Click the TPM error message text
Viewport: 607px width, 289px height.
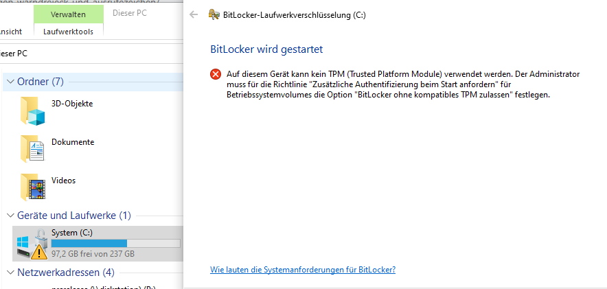tap(403, 84)
